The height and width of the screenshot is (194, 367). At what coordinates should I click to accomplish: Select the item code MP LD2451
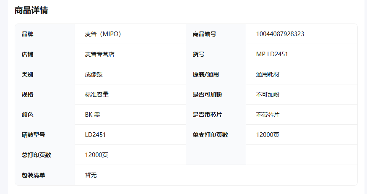(272, 54)
